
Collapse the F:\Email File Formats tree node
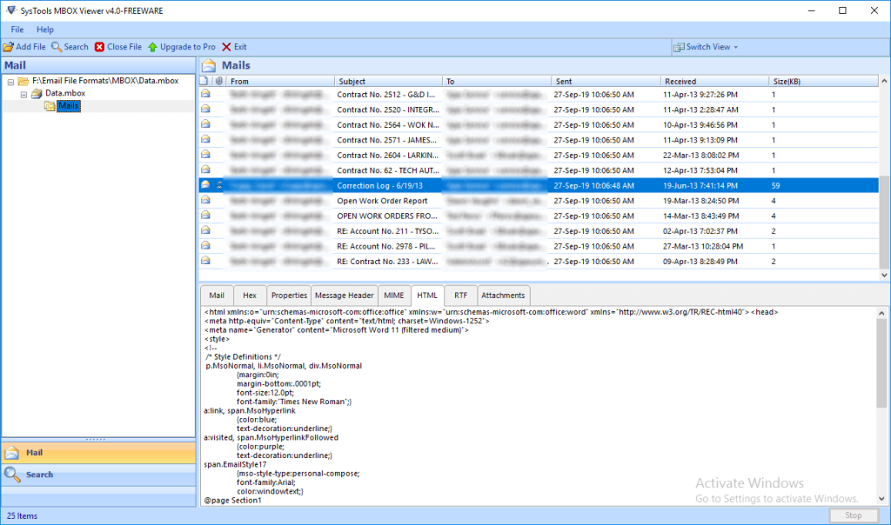(x=10, y=82)
